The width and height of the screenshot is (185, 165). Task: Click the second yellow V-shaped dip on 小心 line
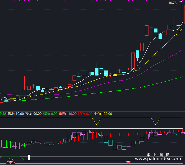point(156,121)
